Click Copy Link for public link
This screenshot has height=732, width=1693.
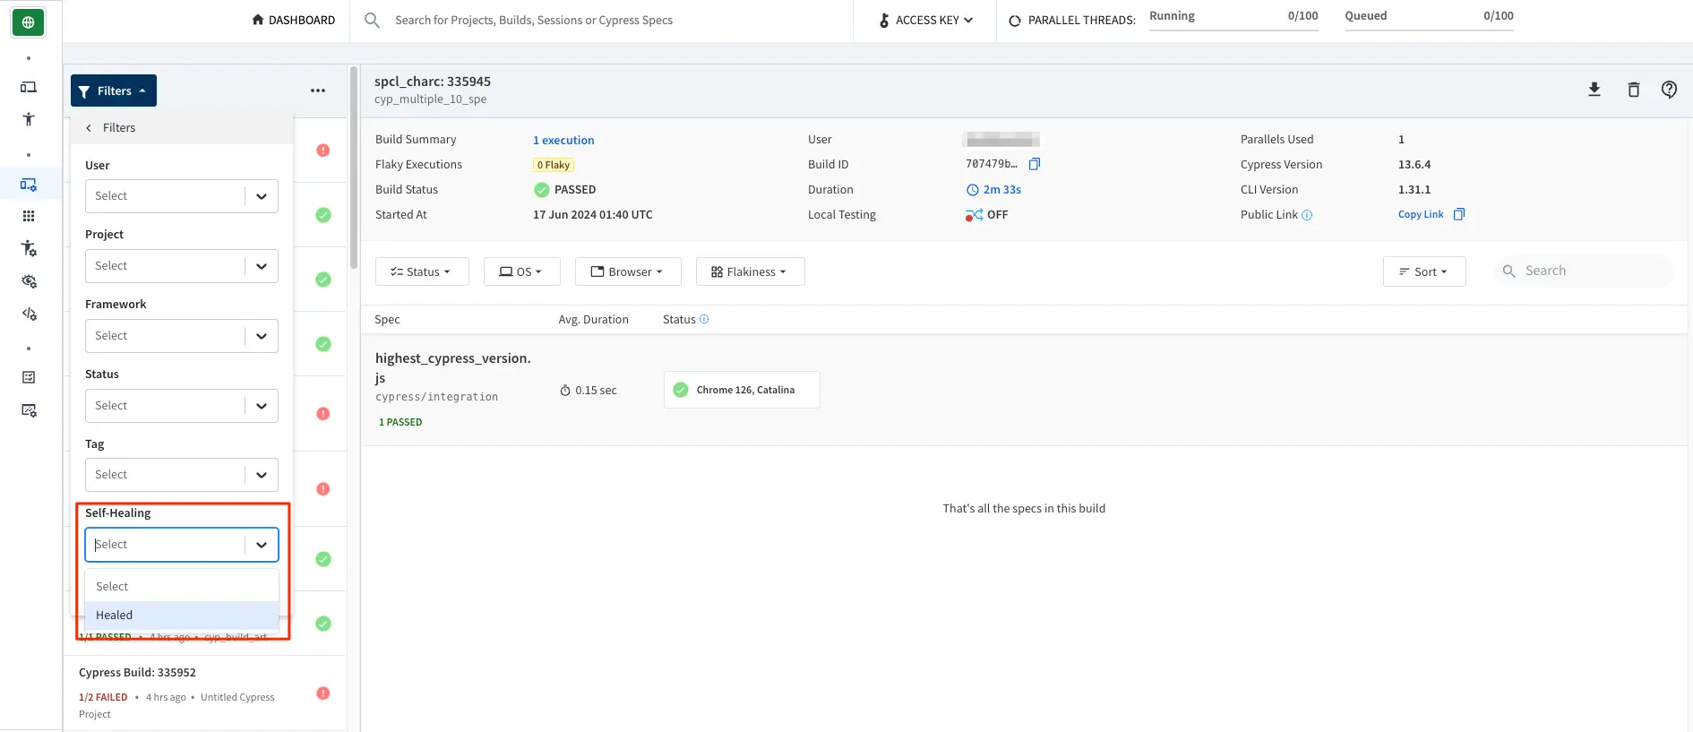point(1421,215)
